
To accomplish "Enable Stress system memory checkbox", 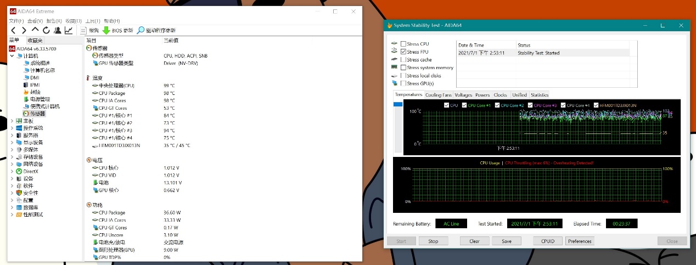I will pos(404,67).
